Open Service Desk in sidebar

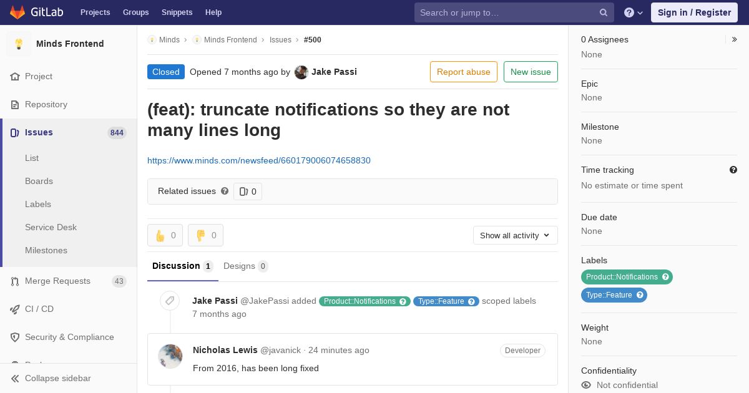[51, 227]
